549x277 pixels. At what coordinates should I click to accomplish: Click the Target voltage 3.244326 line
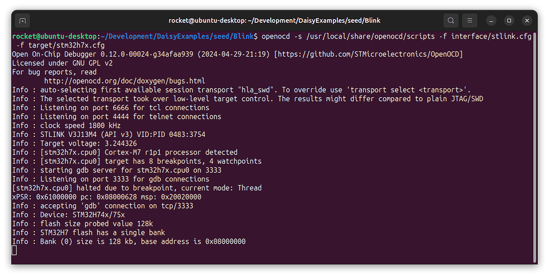pos(75,143)
